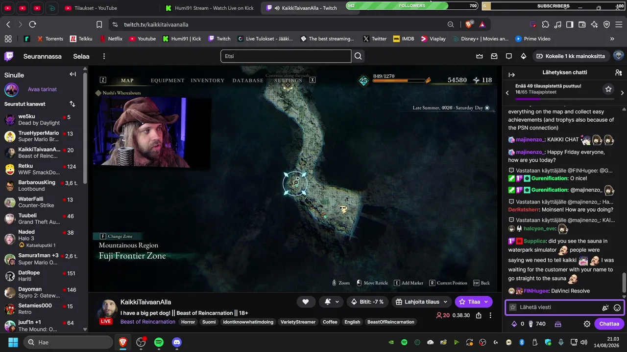
Task: Switch to the Humi91 Stream Kick tab
Action: pyautogui.click(x=210, y=8)
